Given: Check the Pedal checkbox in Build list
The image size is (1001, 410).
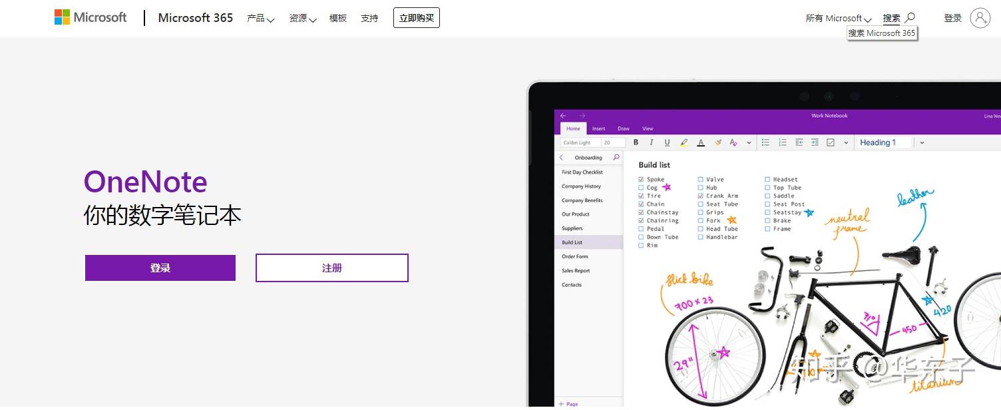Looking at the screenshot, I should 642,228.
